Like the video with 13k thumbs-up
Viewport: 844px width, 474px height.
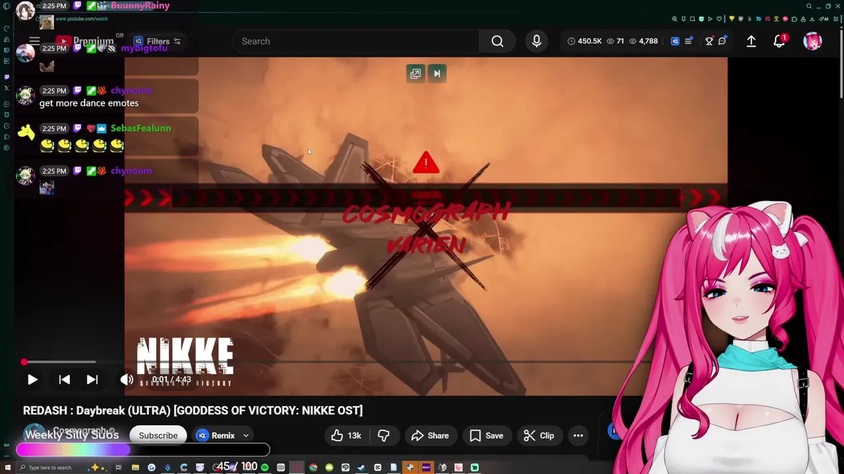[346, 435]
